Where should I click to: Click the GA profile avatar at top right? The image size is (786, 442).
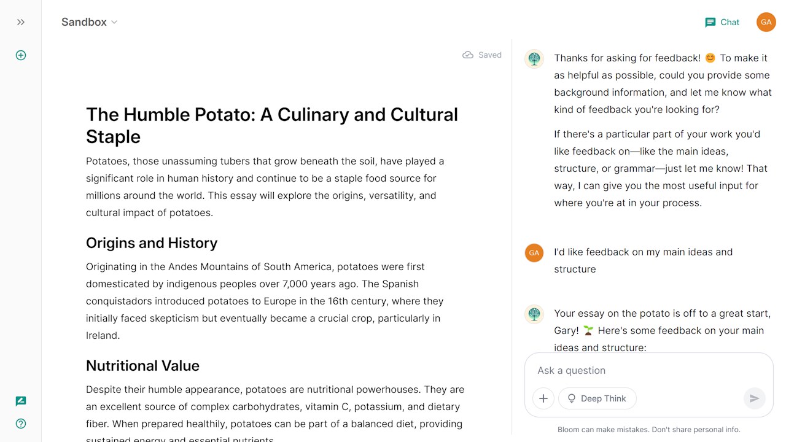pyautogui.click(x=766, y=22)
